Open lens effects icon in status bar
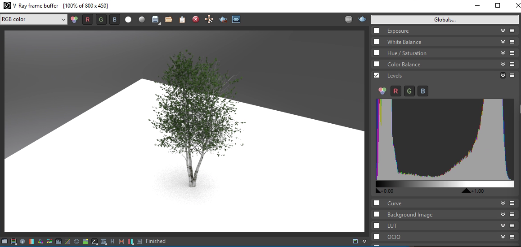This screenshot has width=521, height=247. tap(139, 241)
